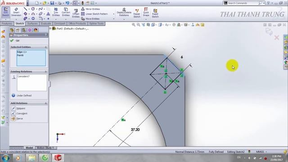Open the Windows Start menu
This screenshot has height=162, width=288.
coord(6,158)
